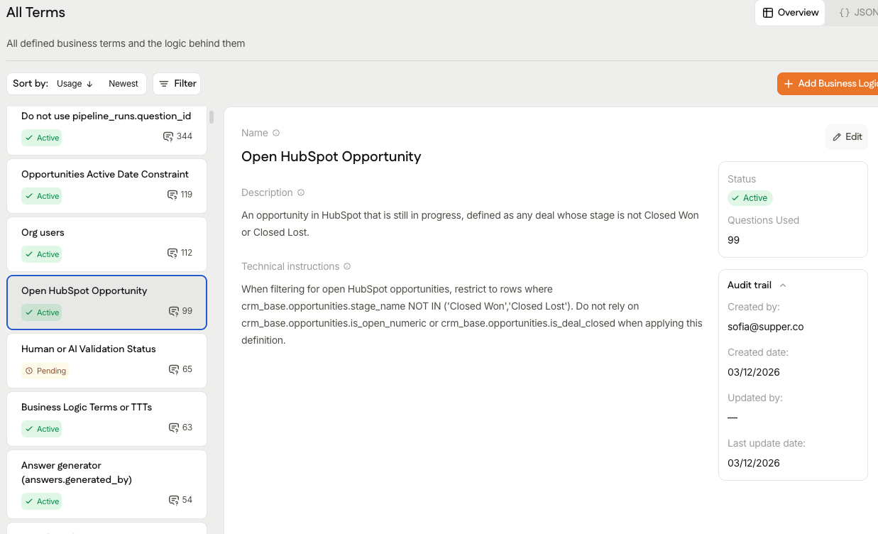Select the Do not use pipeline_runs.question_id term

click(106, 129)
